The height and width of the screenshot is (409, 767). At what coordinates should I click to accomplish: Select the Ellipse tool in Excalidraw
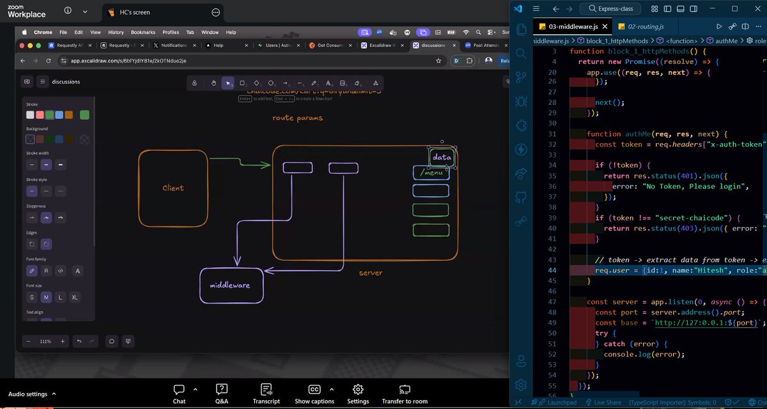tap(271, 83)
